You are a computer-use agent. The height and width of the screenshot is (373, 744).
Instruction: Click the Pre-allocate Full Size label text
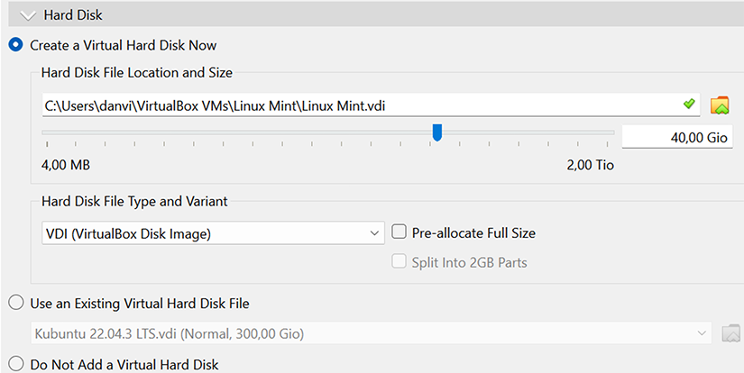pos(473,233)
